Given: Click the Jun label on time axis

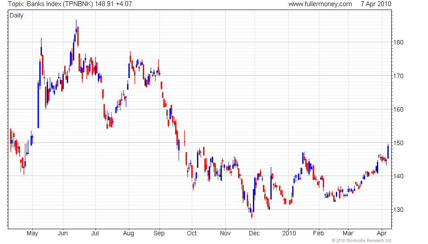Looking at the screenshot, I should [63, 234].
